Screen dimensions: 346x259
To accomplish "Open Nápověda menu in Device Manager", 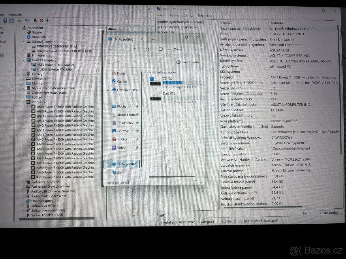I will click(x=15, y=14).
